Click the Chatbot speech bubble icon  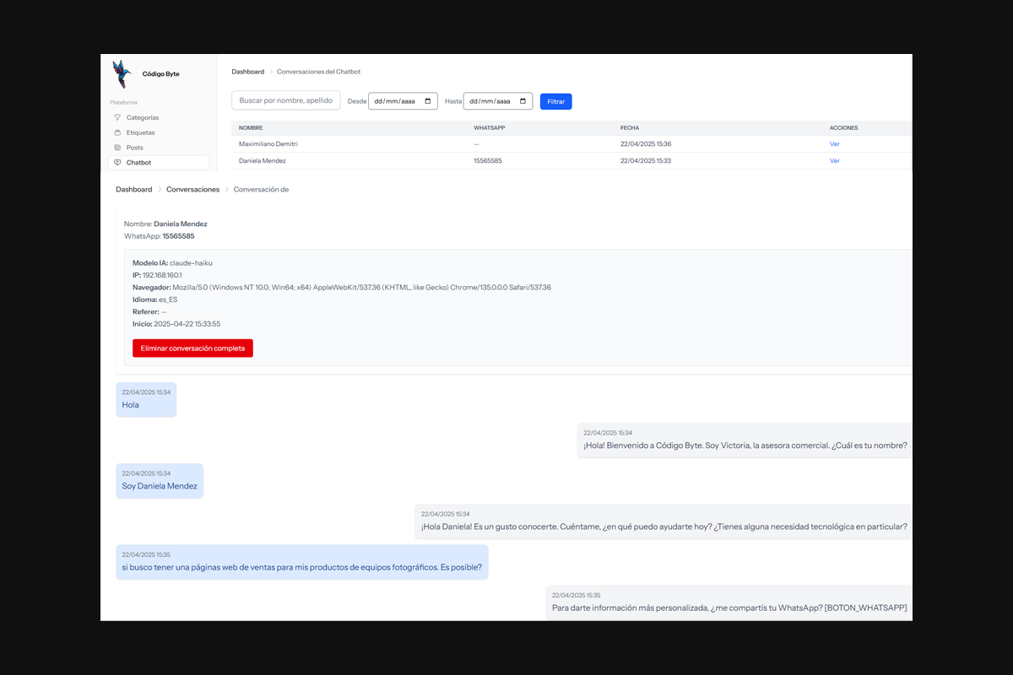117,163
